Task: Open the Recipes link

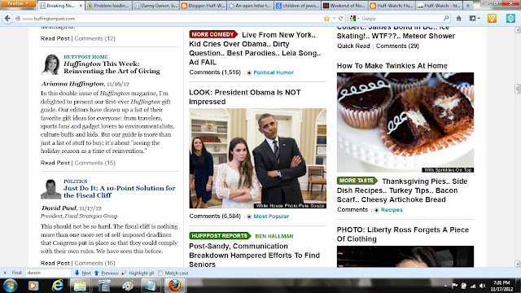Action: coord(392,210)
